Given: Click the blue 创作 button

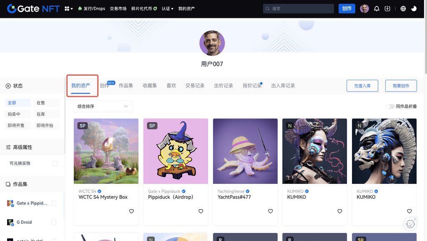Looking at the screenshot, I should coord(347,8).
